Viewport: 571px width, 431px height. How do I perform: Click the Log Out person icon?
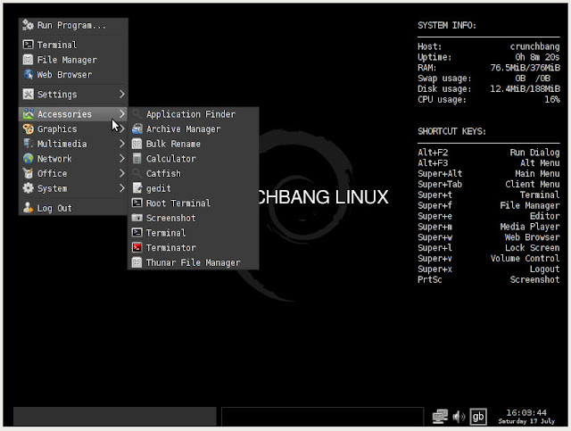click(x=28, y=208)
